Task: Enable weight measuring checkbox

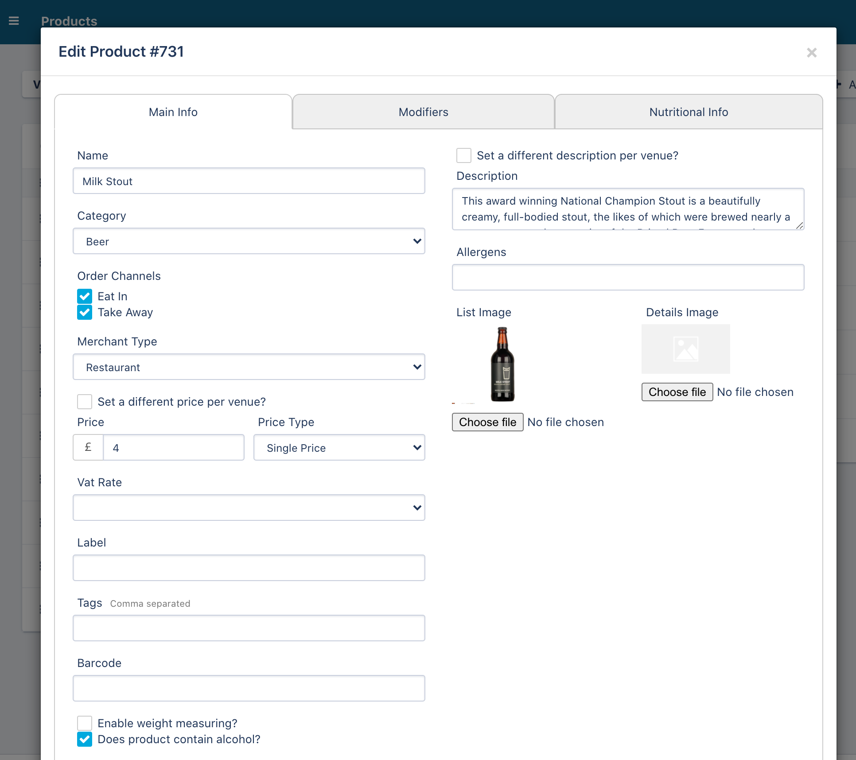Action: point(85,723)
